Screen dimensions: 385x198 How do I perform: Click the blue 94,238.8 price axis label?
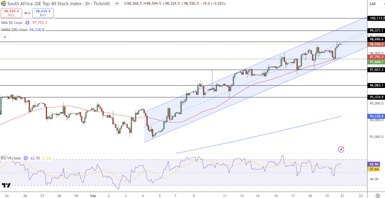click(x=376, y=116)
